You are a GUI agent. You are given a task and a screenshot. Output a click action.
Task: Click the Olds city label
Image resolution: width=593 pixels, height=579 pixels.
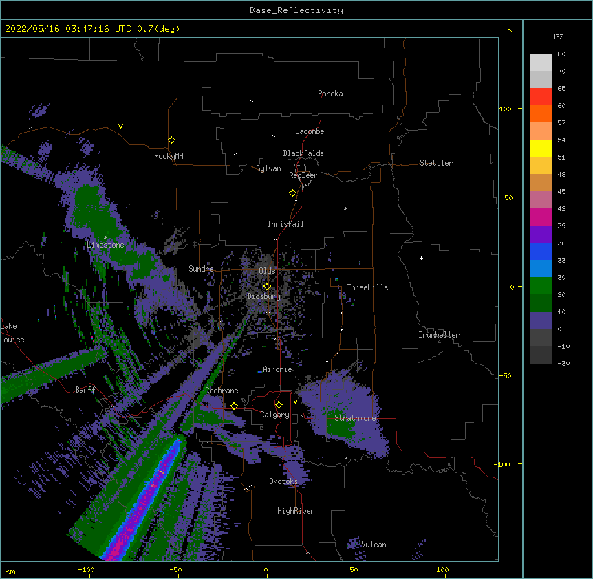[267, 271]
